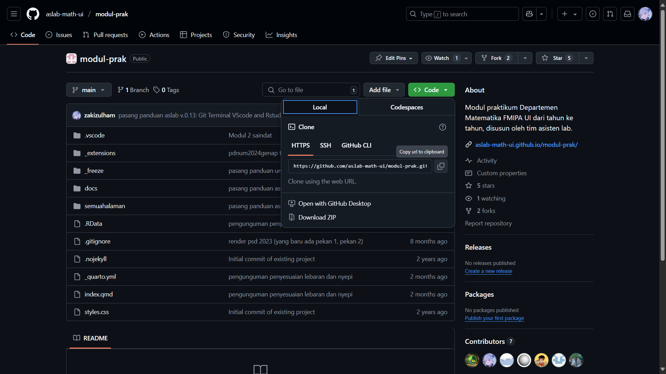Image resolution: width=666 pixels, height=374 pixels.
Task: Switch to the Issues tab
Action: (59, 35)
